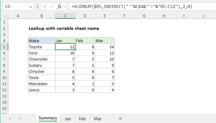Screen dimensions: 216x123
Task: Click Mercedes's Feb value 2
Action: (x=85, y=84)
